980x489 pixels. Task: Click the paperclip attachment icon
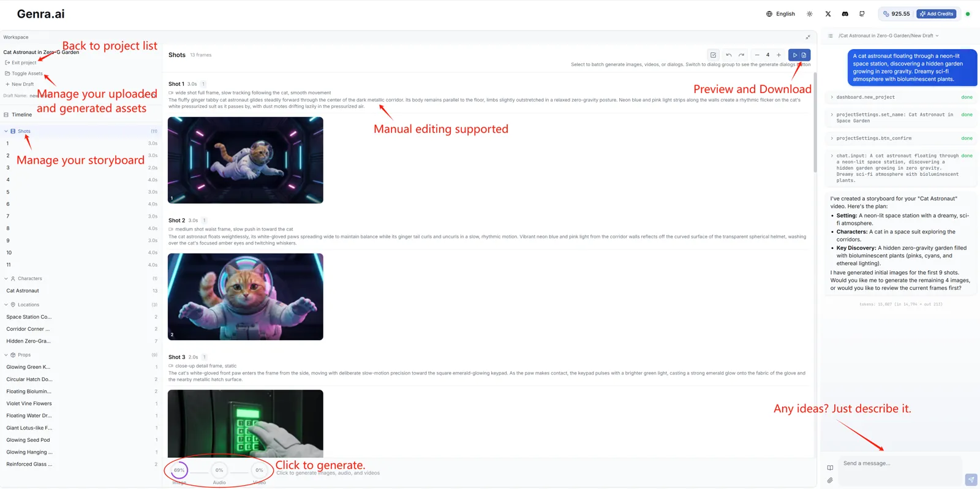(830, 480)
